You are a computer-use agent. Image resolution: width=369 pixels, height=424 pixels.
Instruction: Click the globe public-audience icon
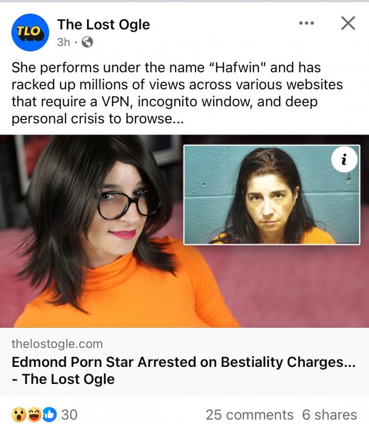pos(87,42)
